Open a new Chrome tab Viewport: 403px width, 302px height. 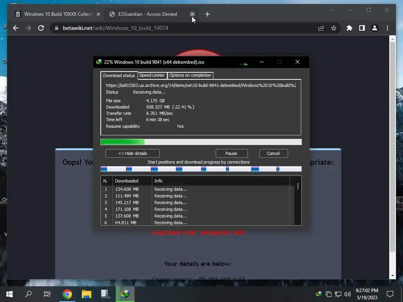pos(207,14)
